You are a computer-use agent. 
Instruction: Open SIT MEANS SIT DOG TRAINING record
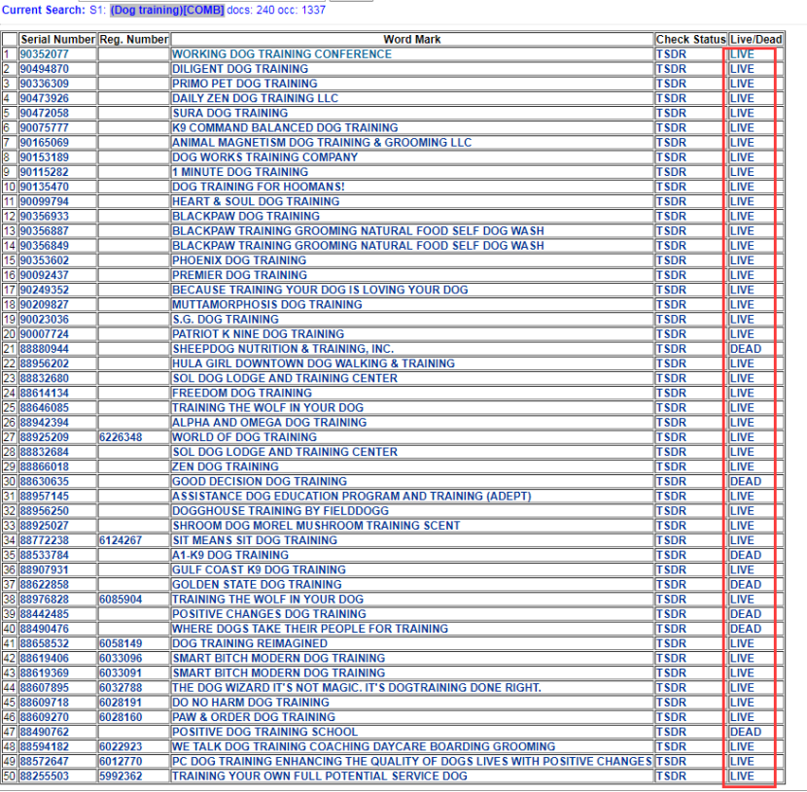click(254, 540)
